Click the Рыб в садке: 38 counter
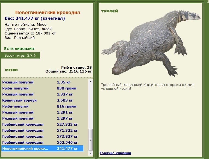This screenshot has height=159, width=209. 76,67
